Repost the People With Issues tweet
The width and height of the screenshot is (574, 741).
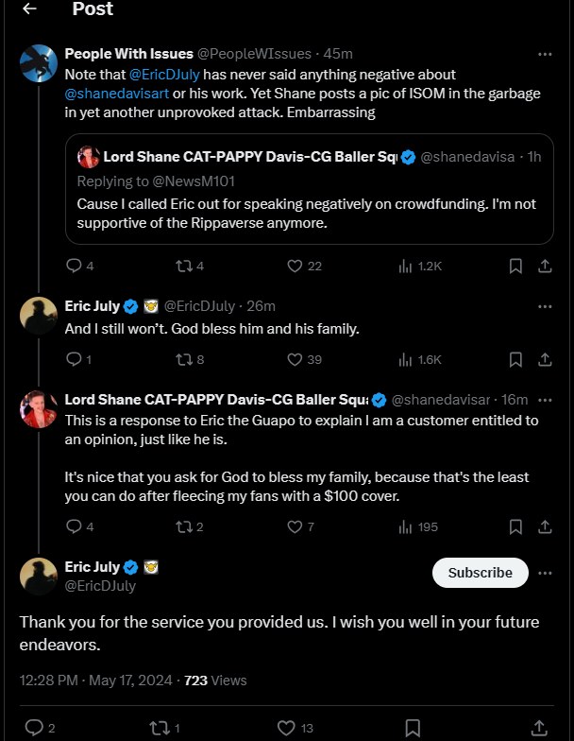coord(190,267)
